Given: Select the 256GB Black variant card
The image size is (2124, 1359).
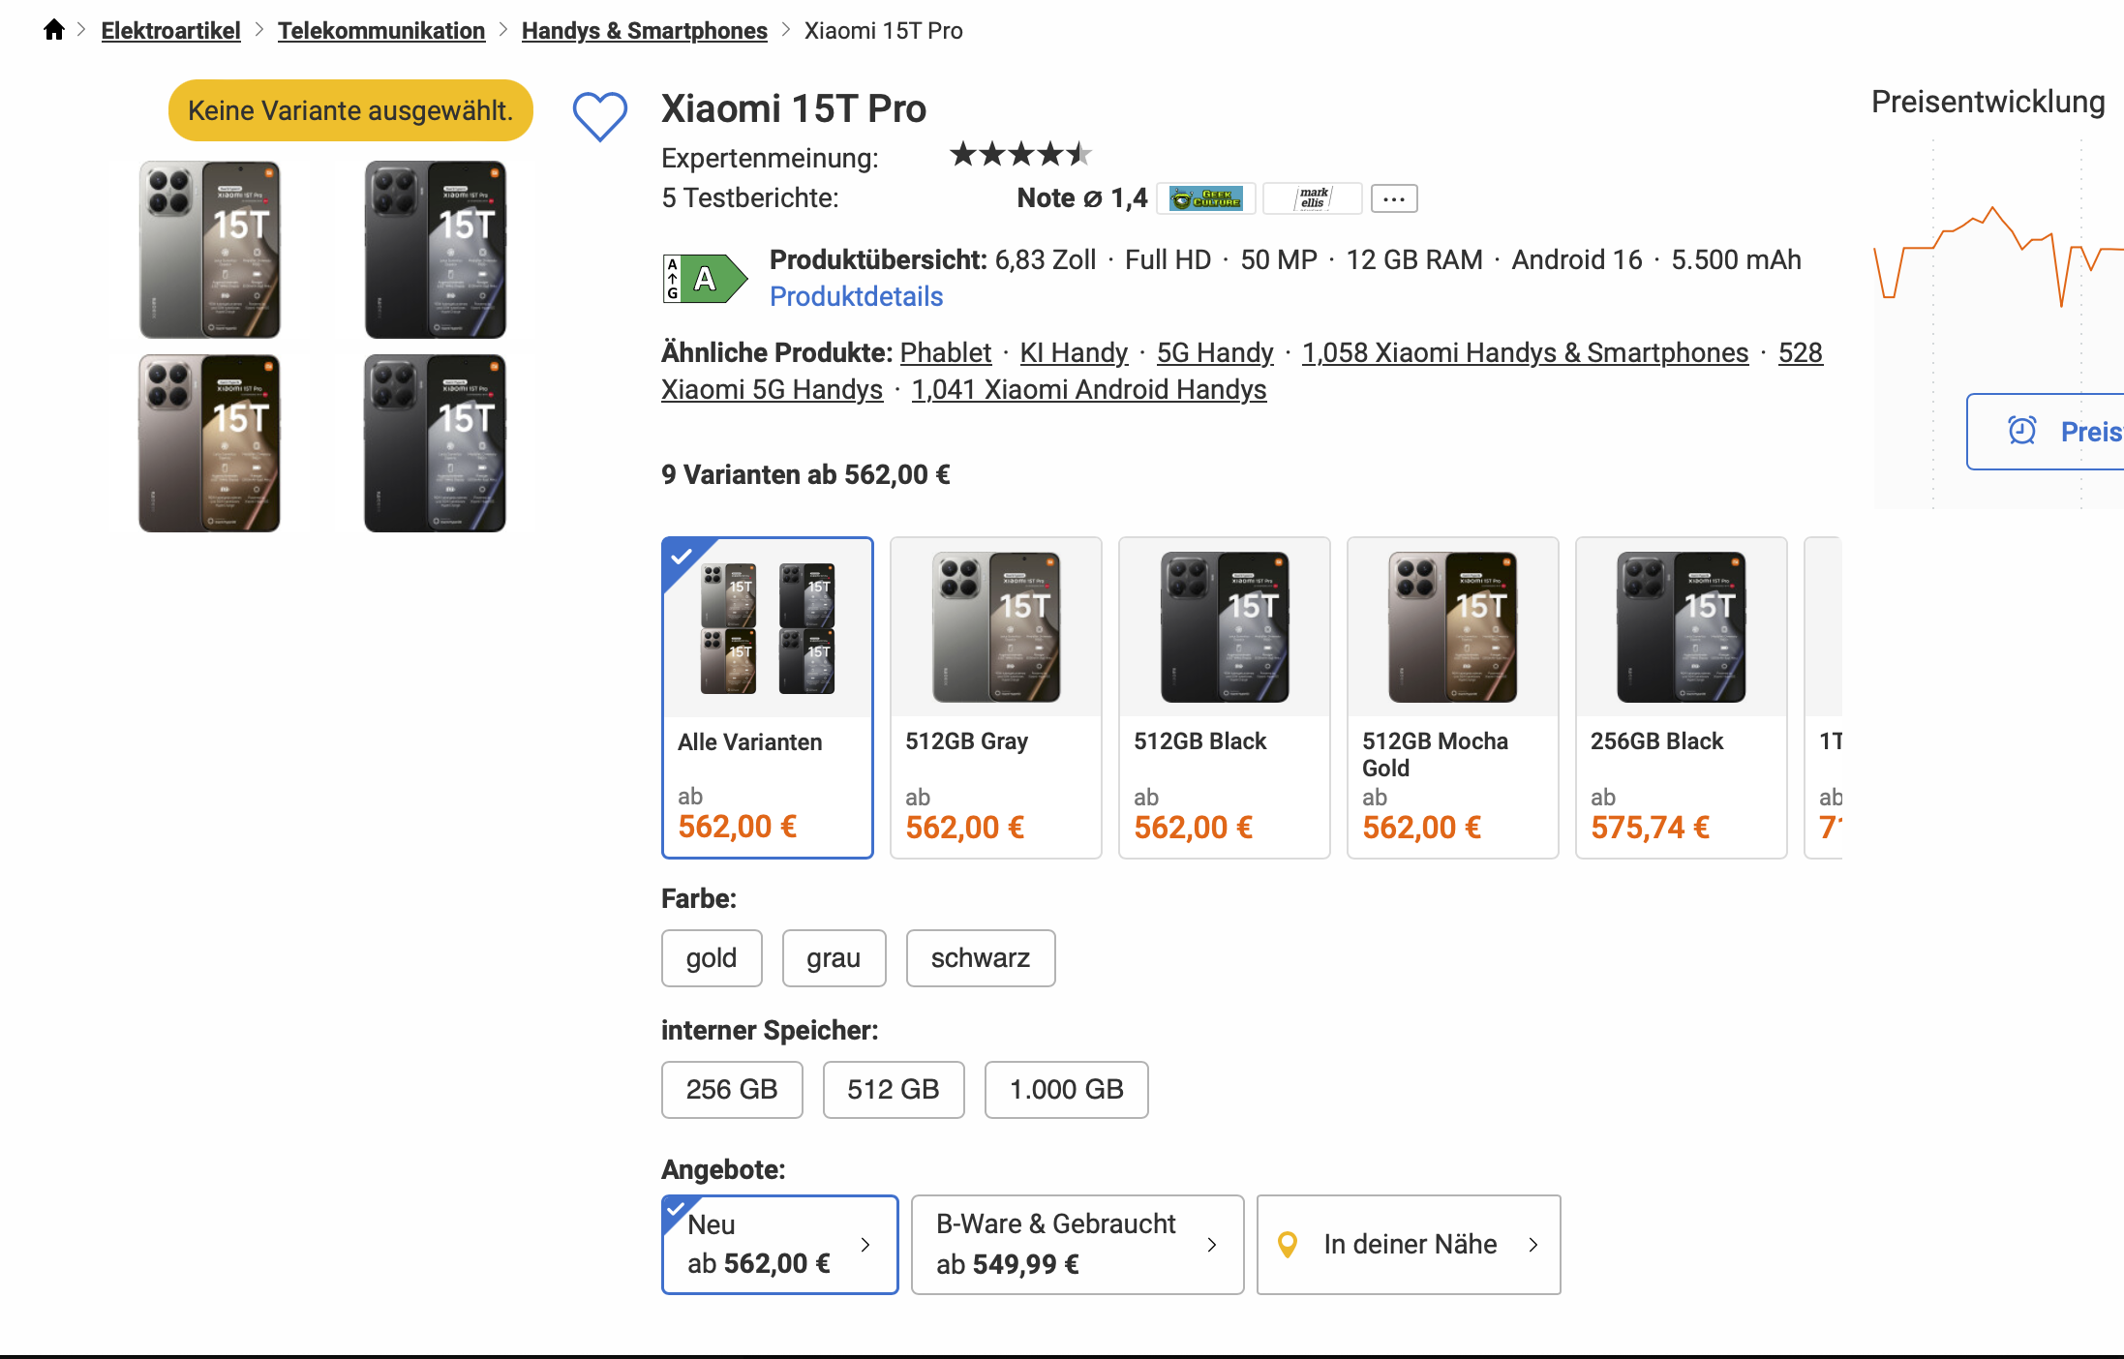Looking at the screenshot, I should tap(1681, 697).
